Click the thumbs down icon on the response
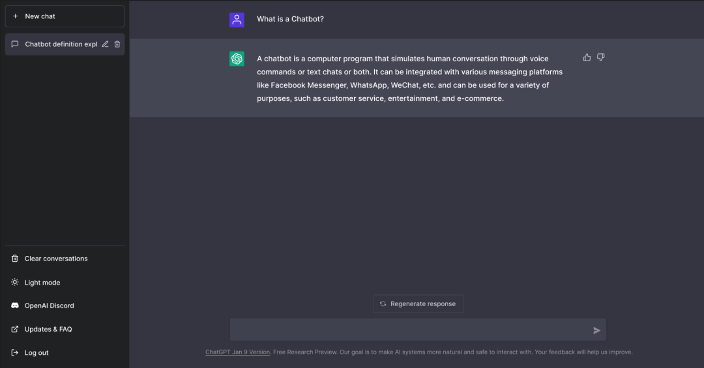Image resolution: width=704 pixels, height=368 pixels. [x=601, y=57]
